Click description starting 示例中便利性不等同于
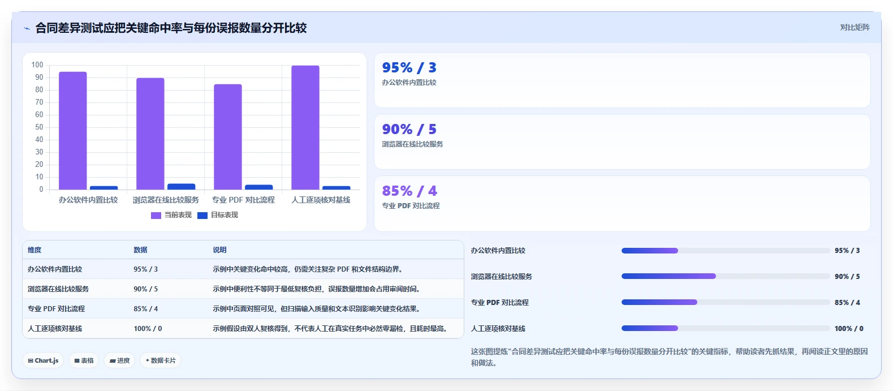The height and width of the screenshot is (391, 893). click(317, 289)
